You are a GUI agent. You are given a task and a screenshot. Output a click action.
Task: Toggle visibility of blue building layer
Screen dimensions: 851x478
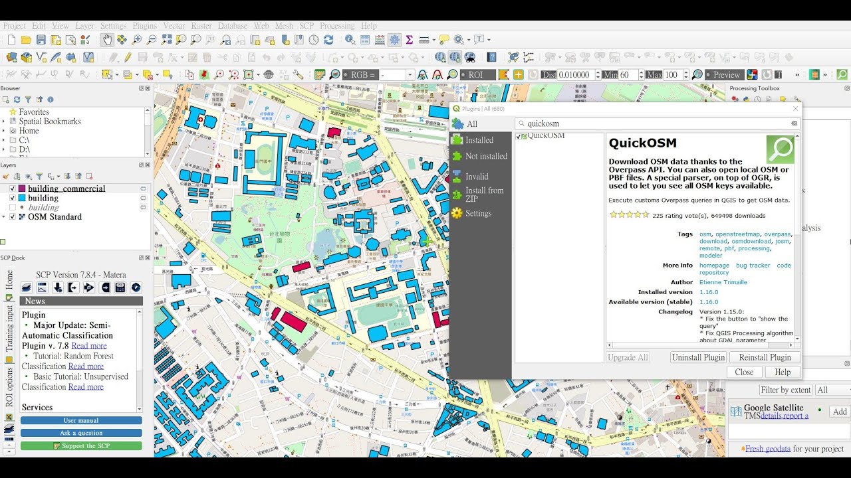13,199
